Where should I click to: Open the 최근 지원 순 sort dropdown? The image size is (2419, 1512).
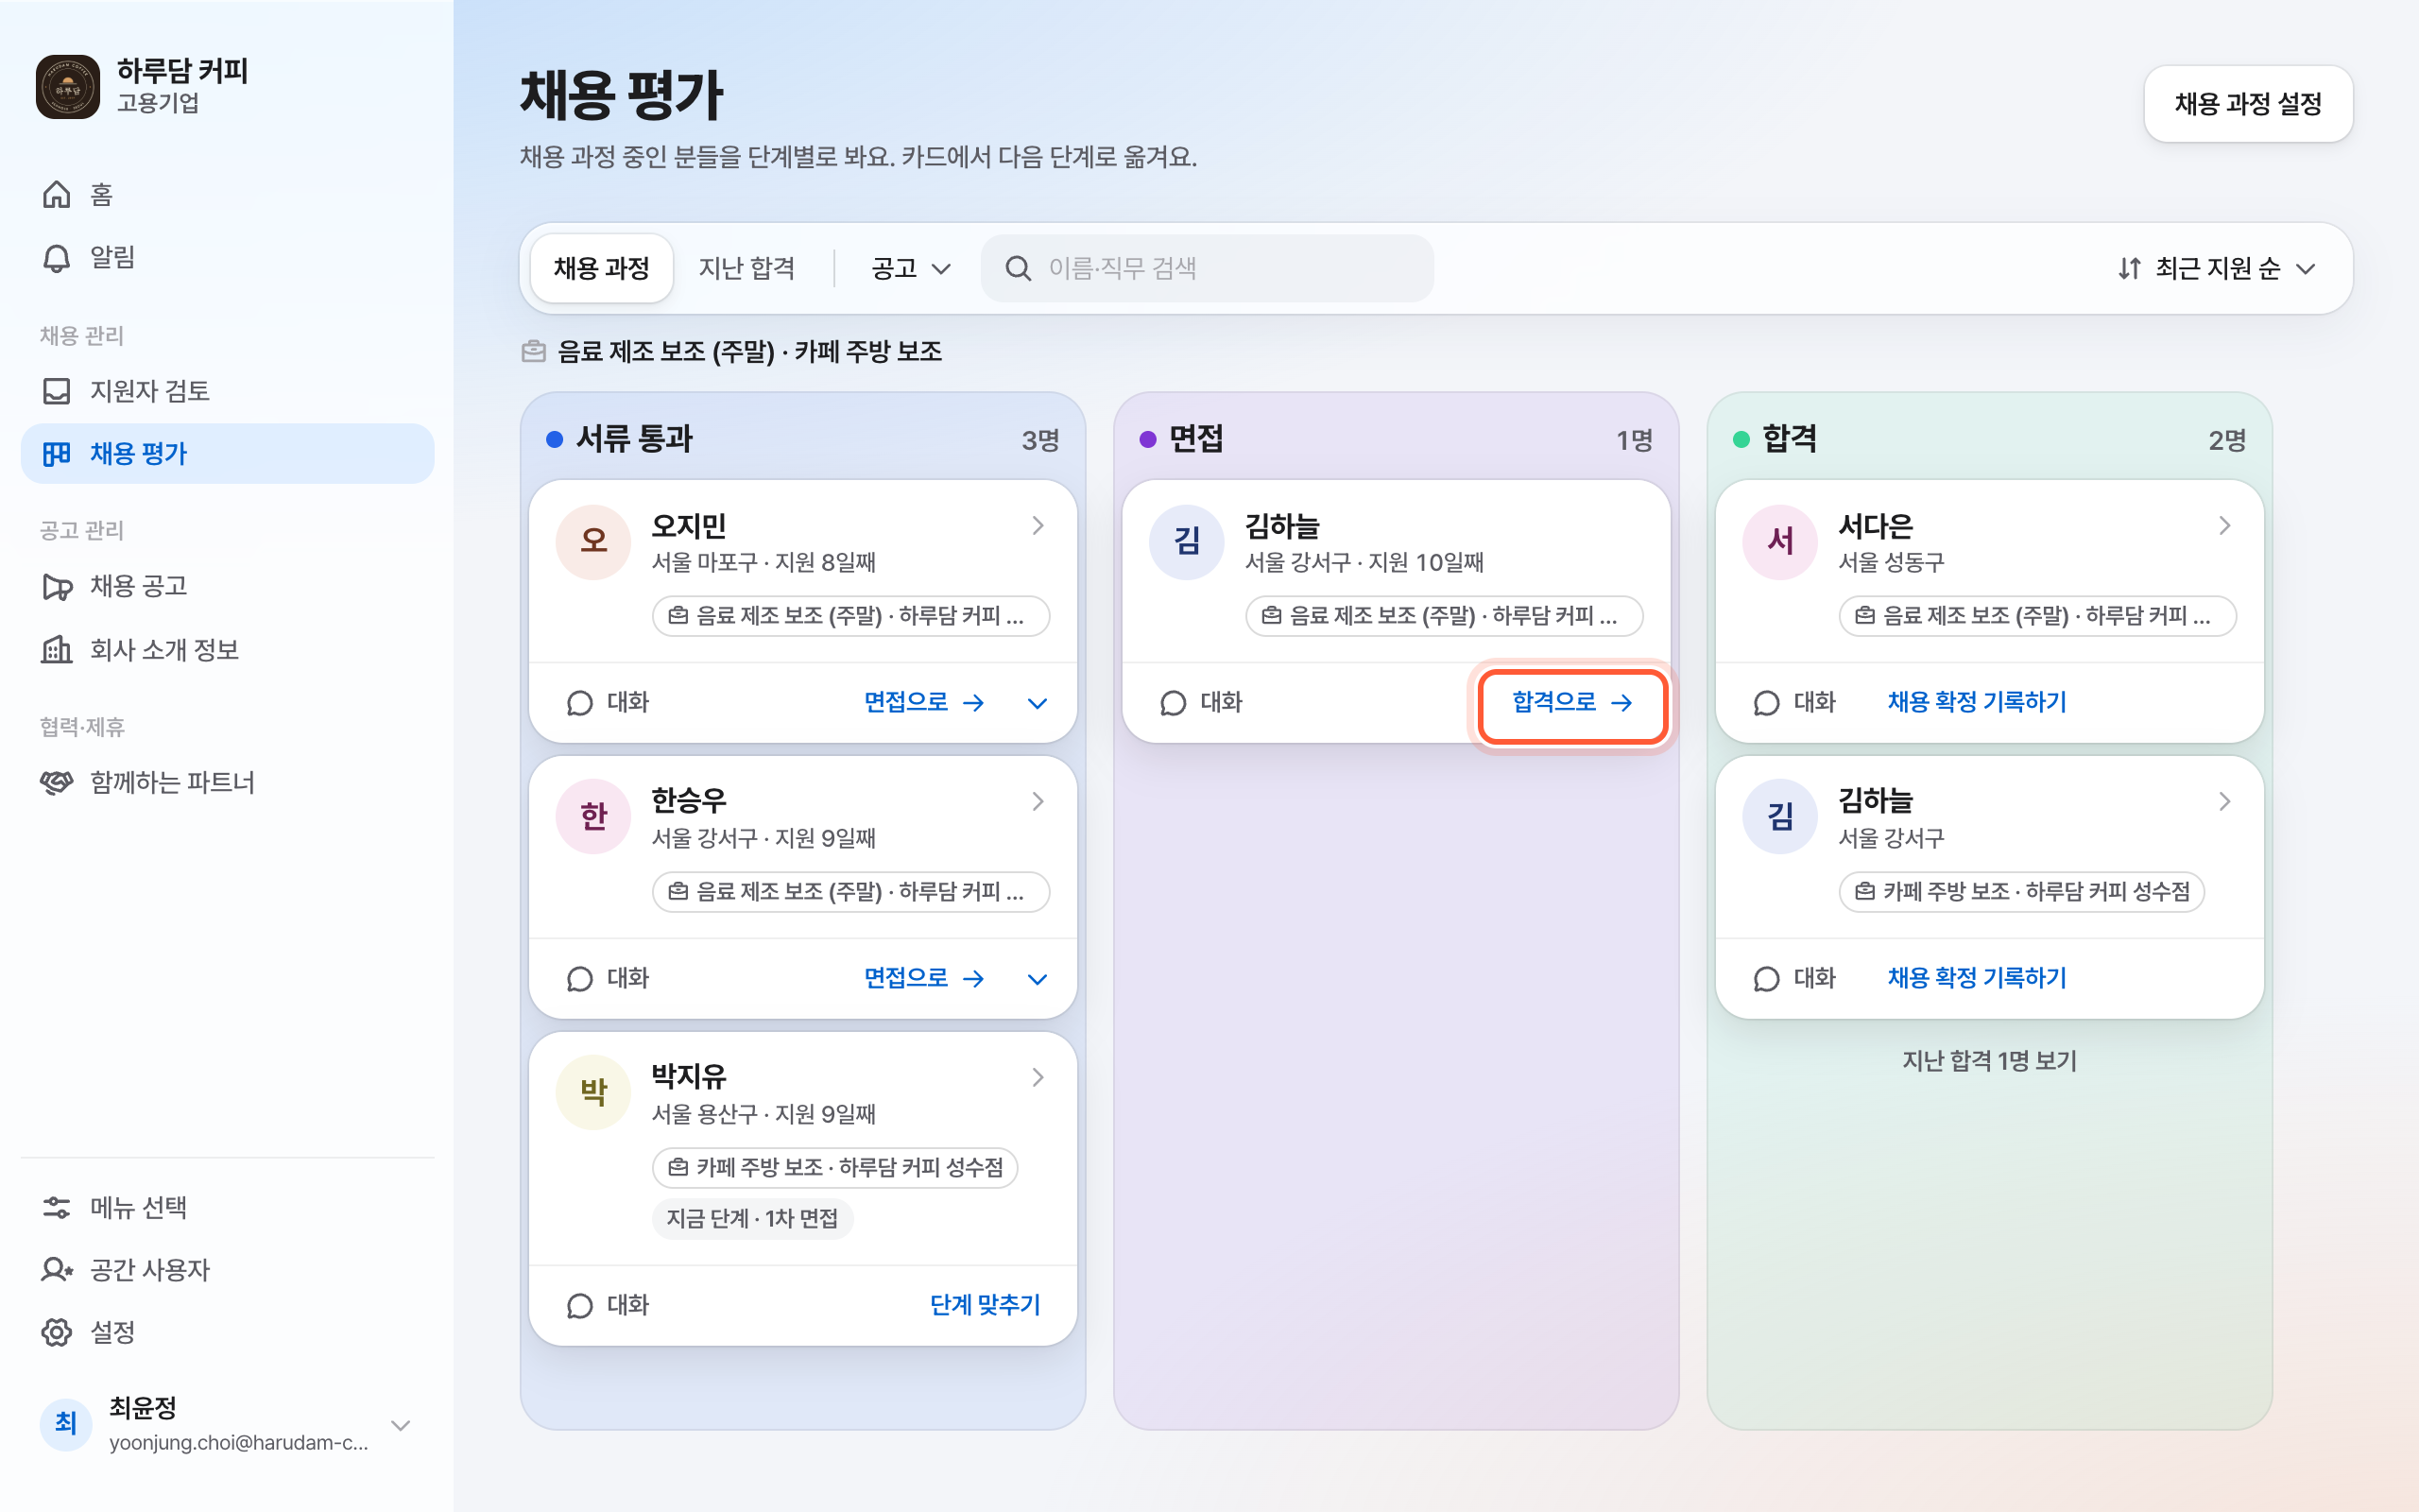pos(2216,268)
